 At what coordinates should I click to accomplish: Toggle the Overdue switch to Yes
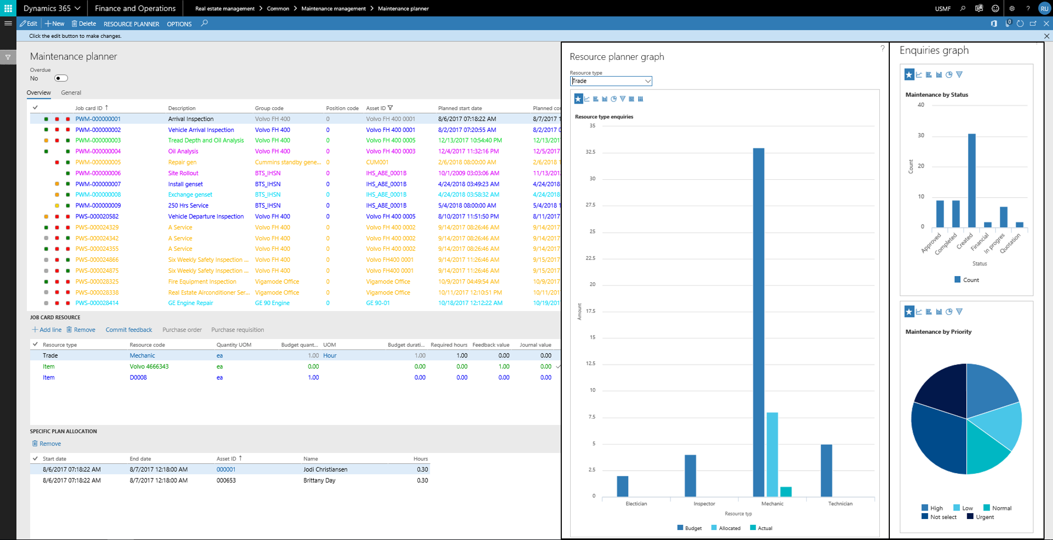click(61, 77)
